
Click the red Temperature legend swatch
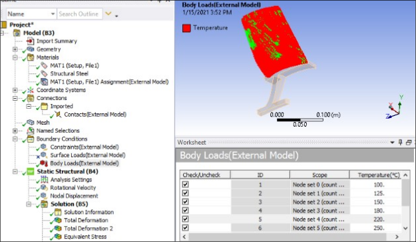[x=186, y=28]
